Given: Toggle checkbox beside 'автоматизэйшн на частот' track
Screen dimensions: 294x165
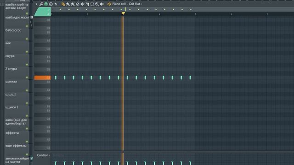Looking at the screenshot, I should coord(32,158).
